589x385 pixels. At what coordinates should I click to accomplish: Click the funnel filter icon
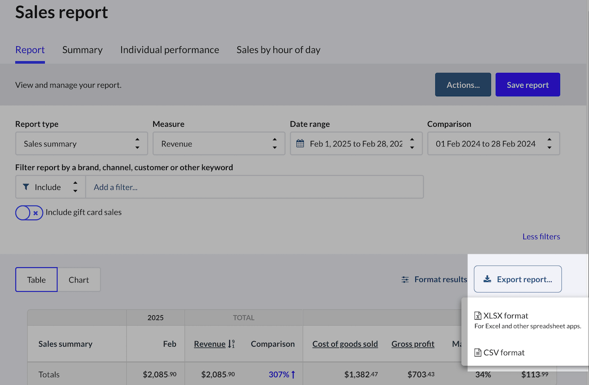pos(26,187)
